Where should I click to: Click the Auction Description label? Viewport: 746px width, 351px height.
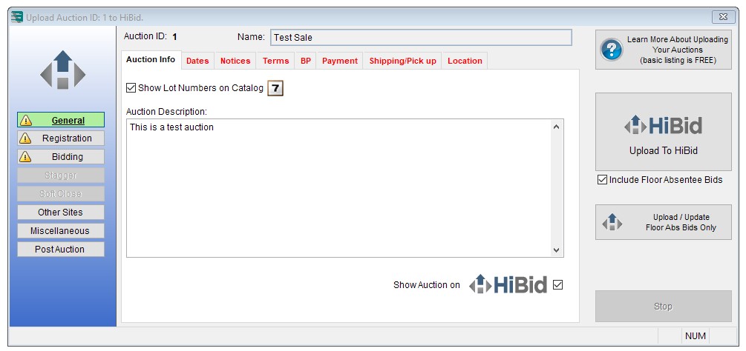point(166,112)
